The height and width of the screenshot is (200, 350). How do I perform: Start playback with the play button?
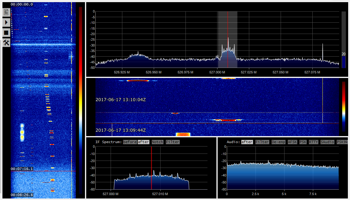coord(6,22)
